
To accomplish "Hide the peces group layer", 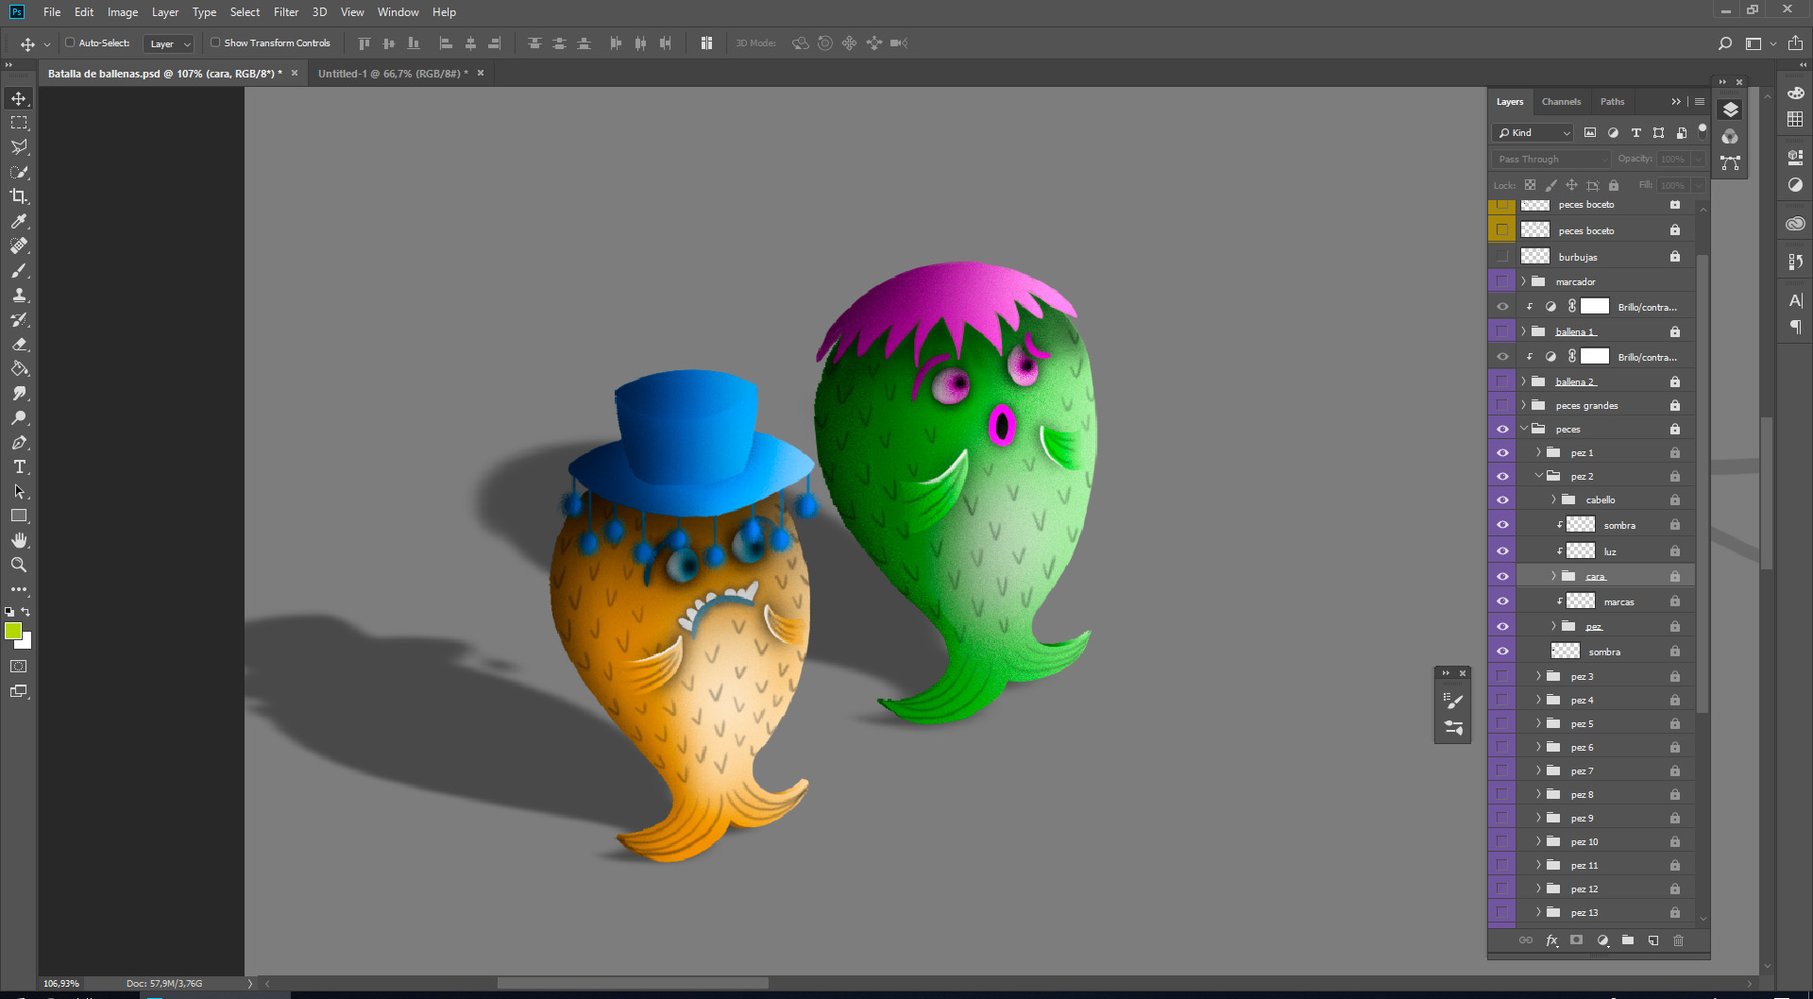I will (1502, 430).
